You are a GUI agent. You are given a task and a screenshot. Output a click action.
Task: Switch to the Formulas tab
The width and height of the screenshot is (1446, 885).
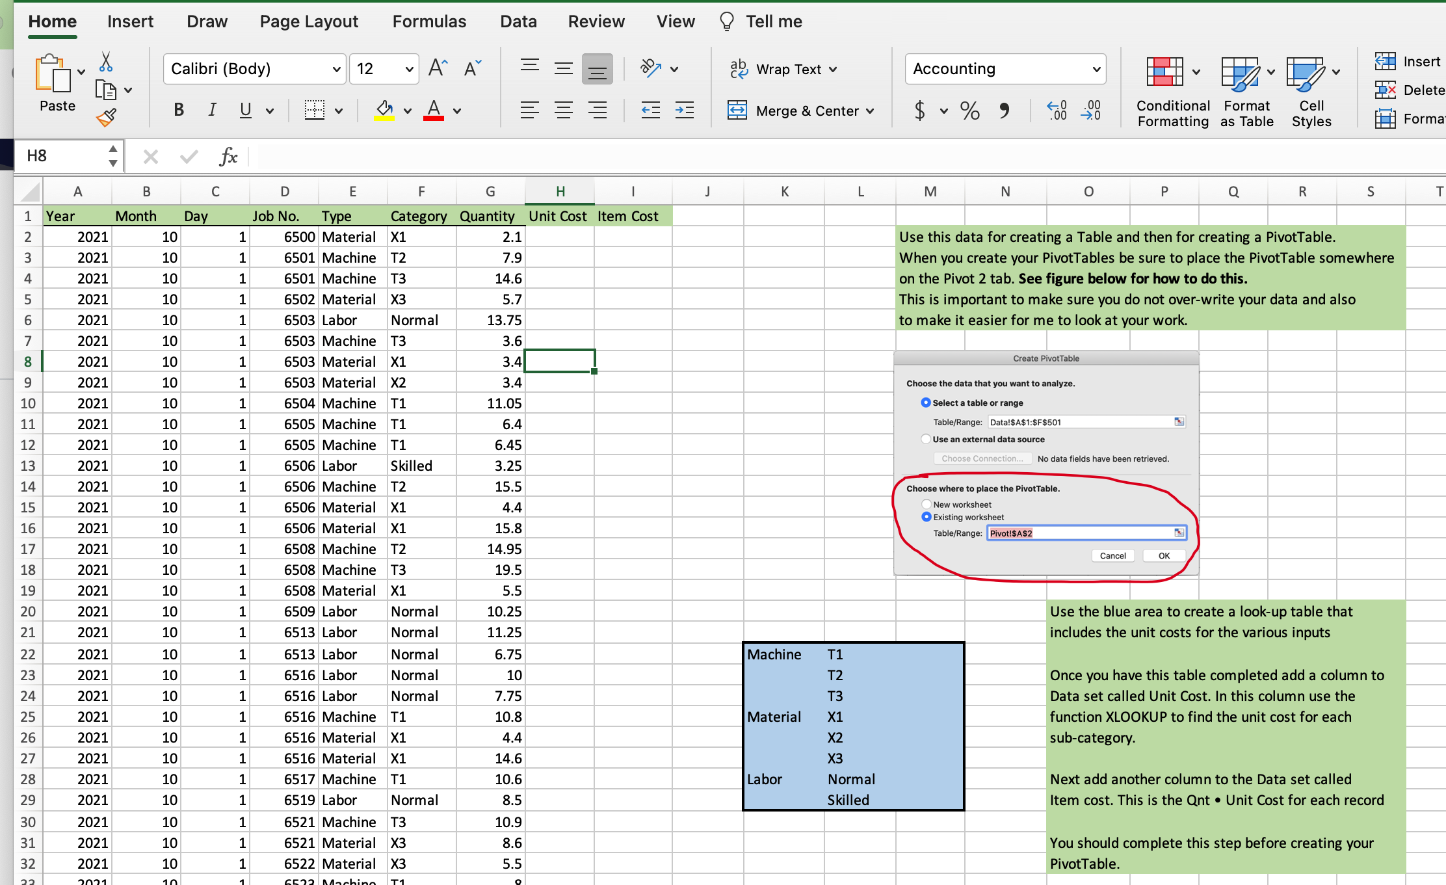(x=429, y=21)
